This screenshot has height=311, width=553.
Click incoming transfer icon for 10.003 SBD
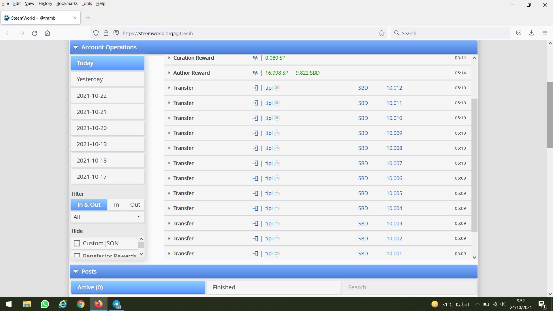[x=255, y=224]
